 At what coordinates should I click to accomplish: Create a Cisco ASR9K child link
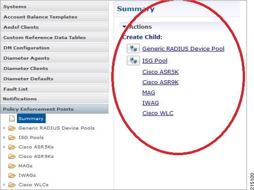[x=160, y=82]
